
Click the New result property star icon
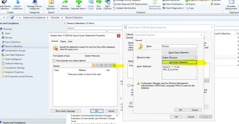[x=93, y=66]
